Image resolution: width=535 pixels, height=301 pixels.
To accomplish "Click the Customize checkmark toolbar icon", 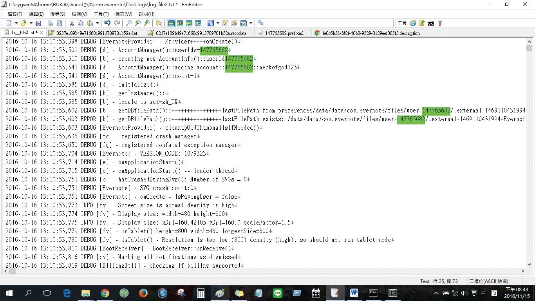I will pyautogui.click(x=244, y=23).
